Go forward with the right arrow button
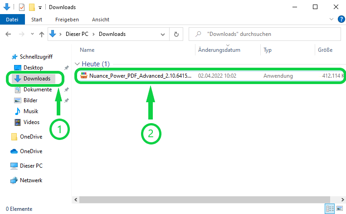Viewport: 346px width, 214px height. (x=22, y=34)
